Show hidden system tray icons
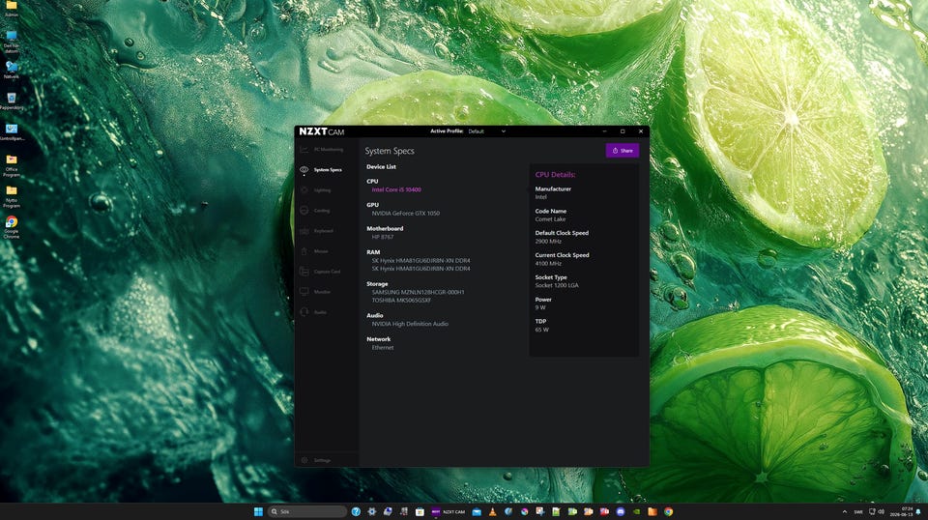 845,511
